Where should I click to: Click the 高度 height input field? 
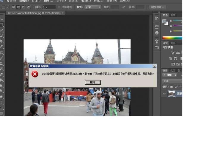click(x=140, y=7)
